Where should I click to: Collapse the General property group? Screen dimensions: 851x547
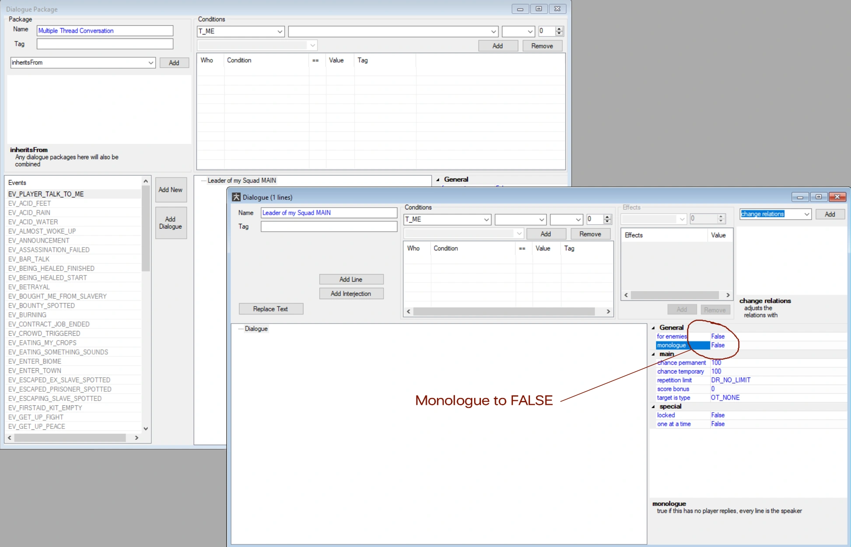[653, 328]
